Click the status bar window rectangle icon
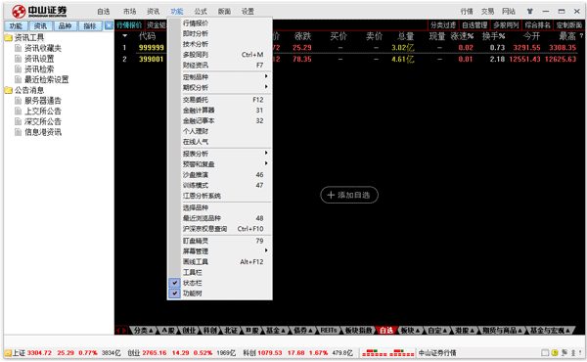This screenshot has width=587, height=362. tap(545, 352)
